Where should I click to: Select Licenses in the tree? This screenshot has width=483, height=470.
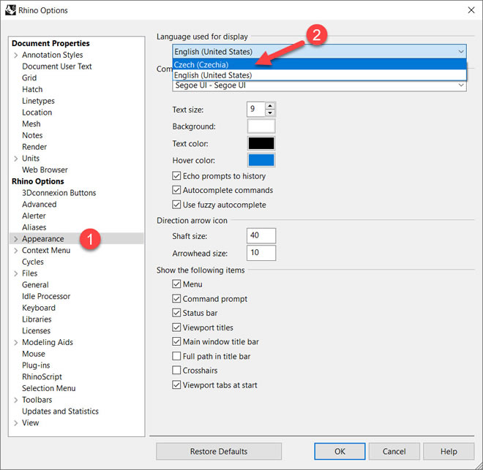pos(36,330)
